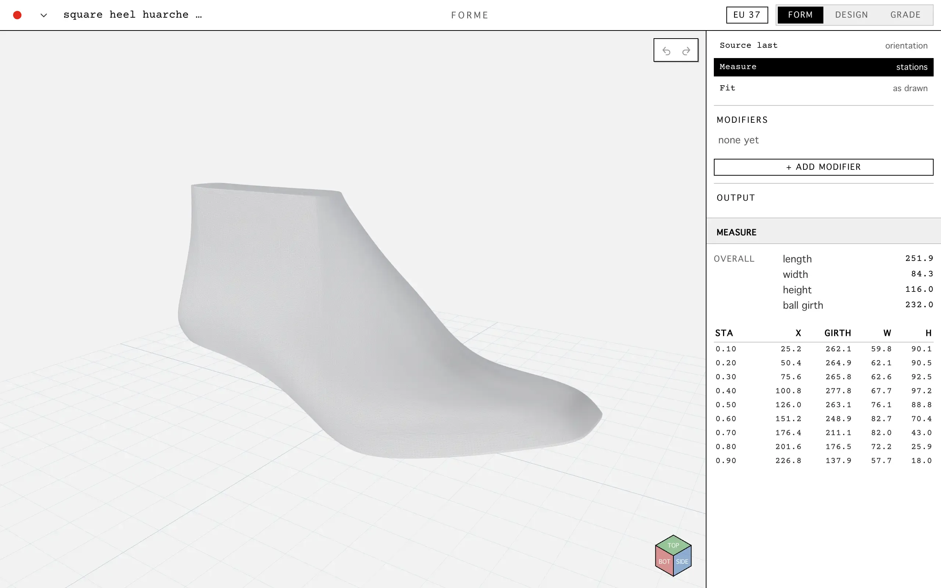This screenshot has height=588, width=941.
Task: Click girth 277.8 in station 0.40 row
Action: [838, 391]
